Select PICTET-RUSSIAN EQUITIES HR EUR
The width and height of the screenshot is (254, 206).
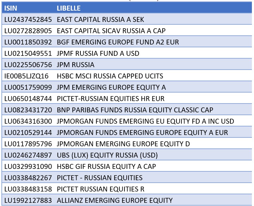tap(111, 99)
